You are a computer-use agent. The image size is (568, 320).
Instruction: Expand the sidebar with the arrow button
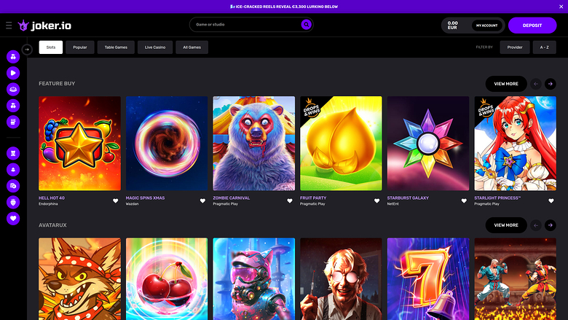27,50
